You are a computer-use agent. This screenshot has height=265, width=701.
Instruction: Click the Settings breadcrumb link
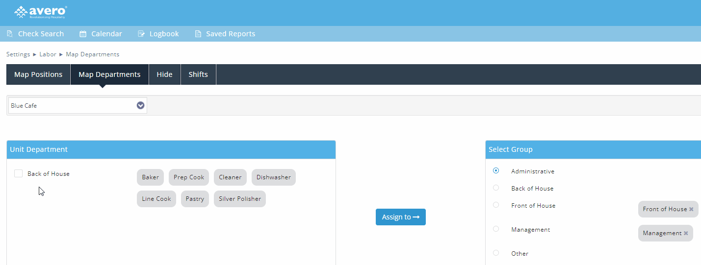tap(18, 54)
